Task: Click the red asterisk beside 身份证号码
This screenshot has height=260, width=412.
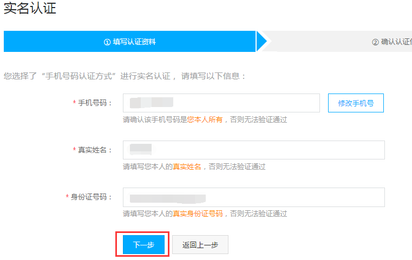Action: pos(67,197)
